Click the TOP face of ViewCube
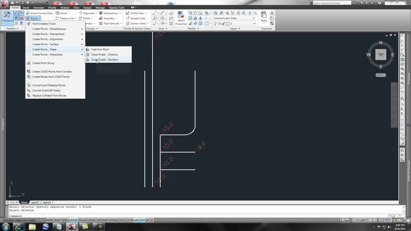 pyautogui.click(x=381, y=55)
